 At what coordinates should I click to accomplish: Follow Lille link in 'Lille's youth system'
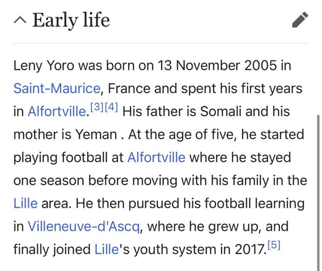click(107, 249)
